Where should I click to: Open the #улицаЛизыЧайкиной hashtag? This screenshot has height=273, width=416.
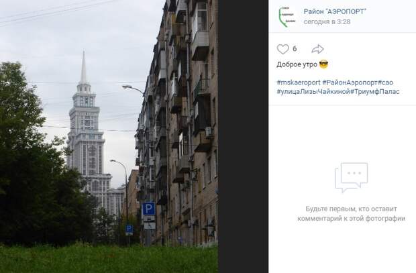click(313, 92)
